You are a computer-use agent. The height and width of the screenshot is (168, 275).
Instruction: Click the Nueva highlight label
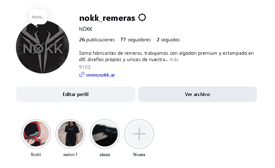coord(139,155)
